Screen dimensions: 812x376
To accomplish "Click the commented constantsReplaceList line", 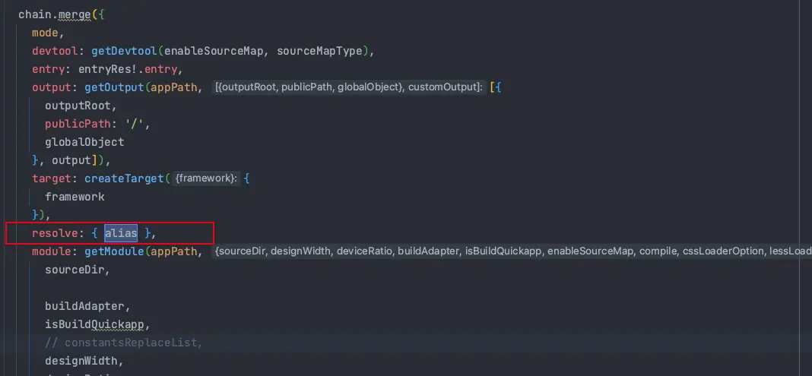I will coord(123,343).
